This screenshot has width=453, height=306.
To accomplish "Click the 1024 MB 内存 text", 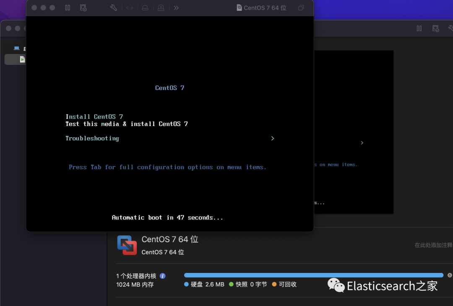I will coord(135,285).
